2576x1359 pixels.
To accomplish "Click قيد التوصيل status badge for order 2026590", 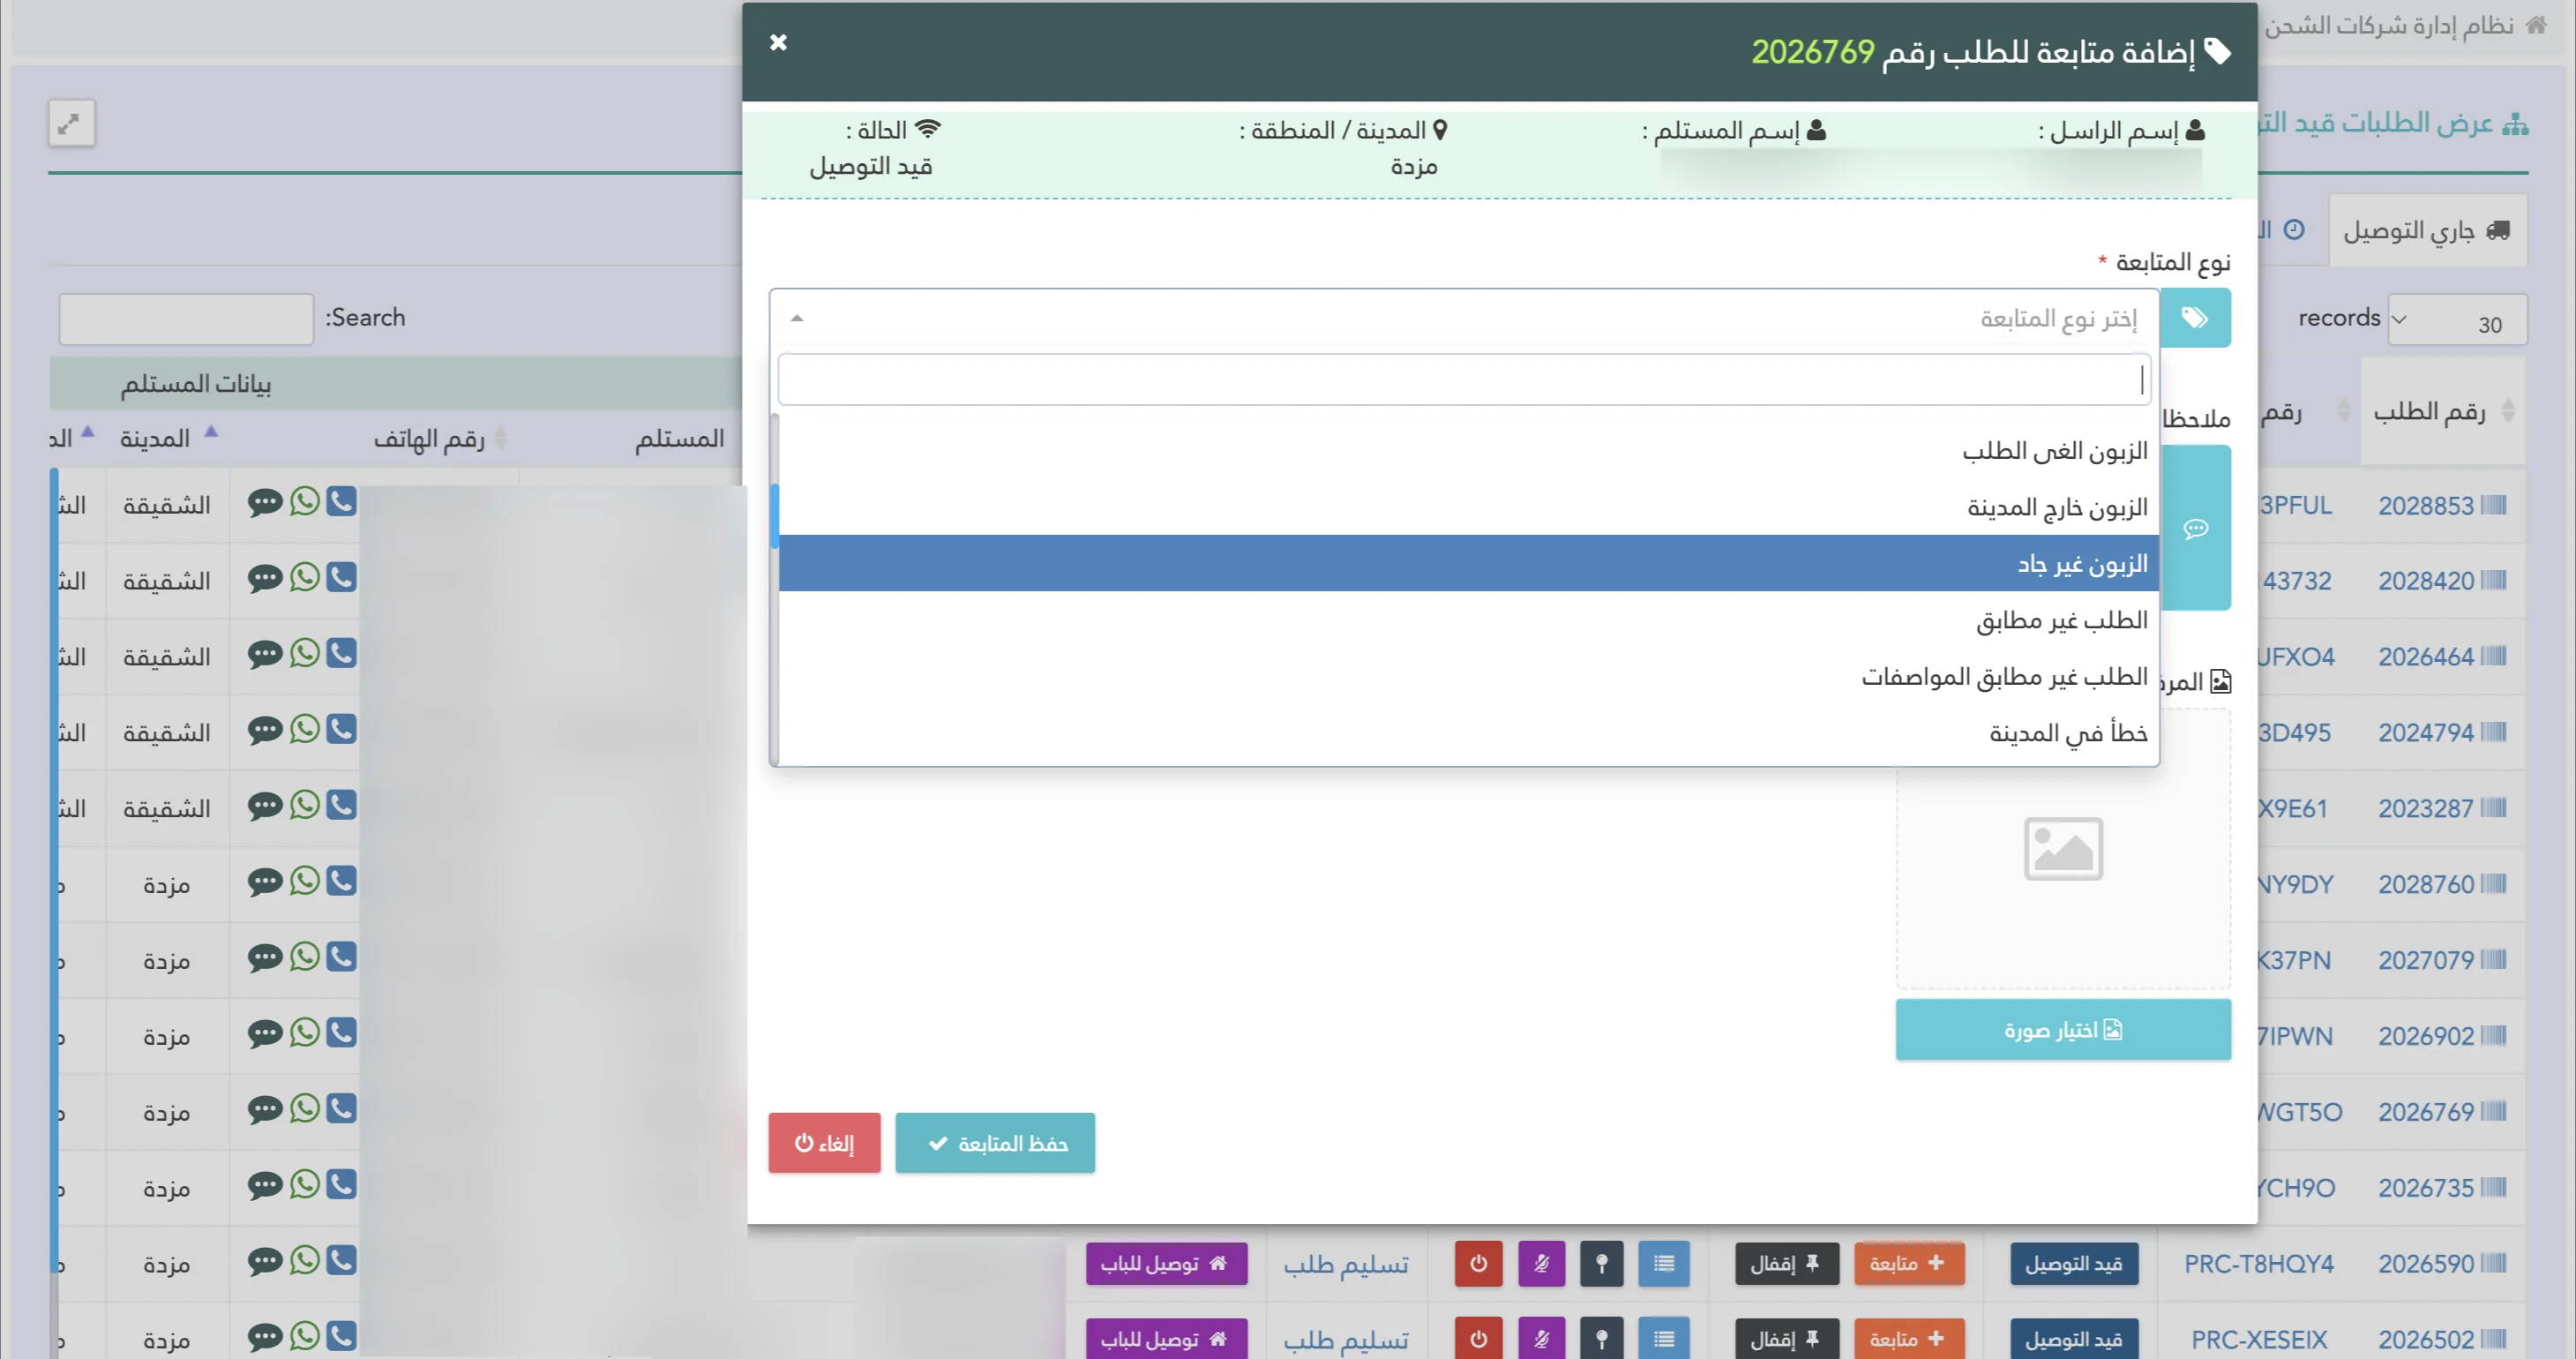I will coord(2074,1264).
